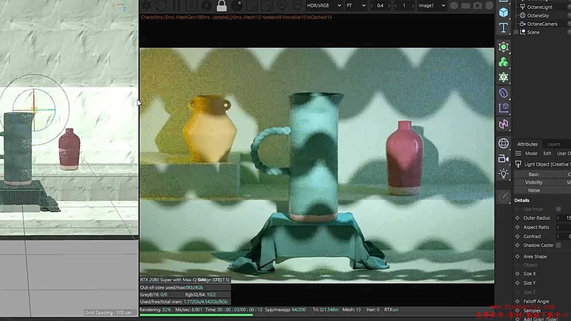Switch to the Layers tab
The image size is (571, 321).
554,144
